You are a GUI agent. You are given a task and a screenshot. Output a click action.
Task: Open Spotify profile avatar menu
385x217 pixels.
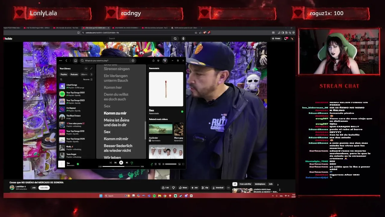[x=165, y=61]
